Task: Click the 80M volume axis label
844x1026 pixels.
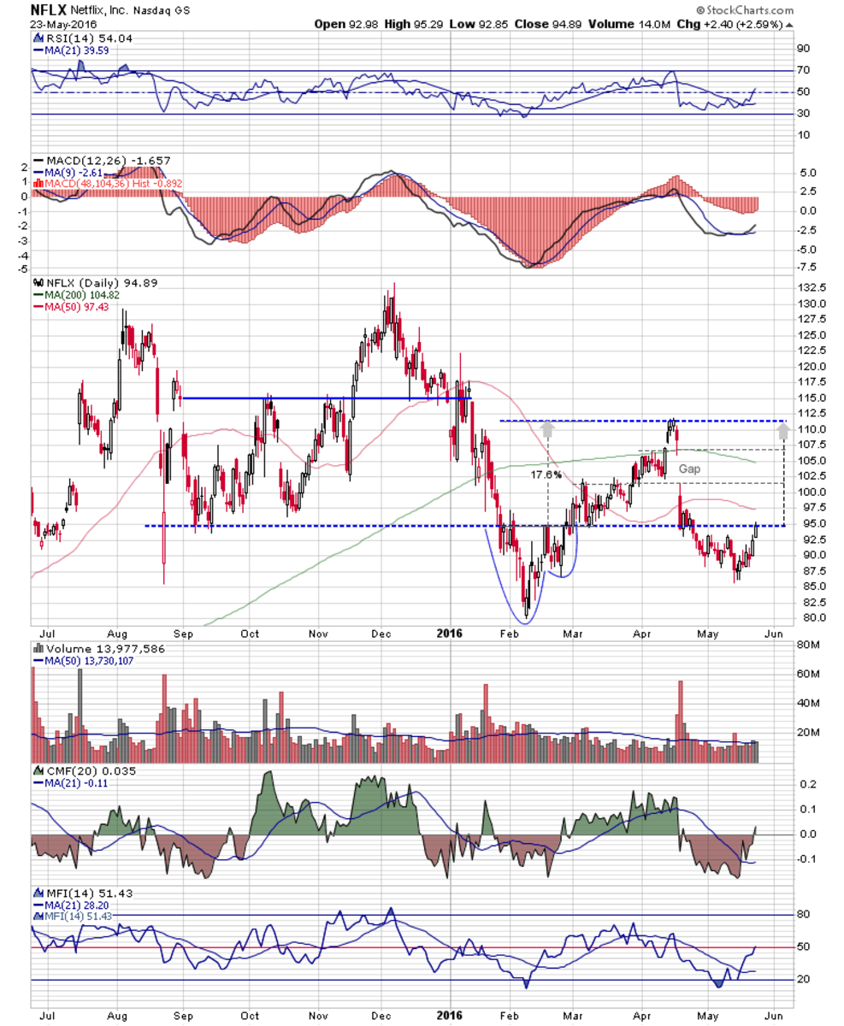Action: tap(810, 644)
